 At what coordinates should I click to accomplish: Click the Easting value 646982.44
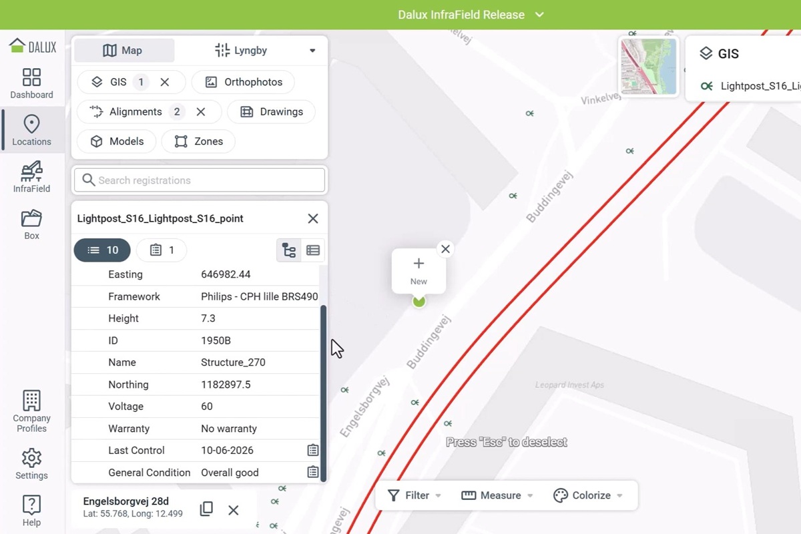point(226,274)
